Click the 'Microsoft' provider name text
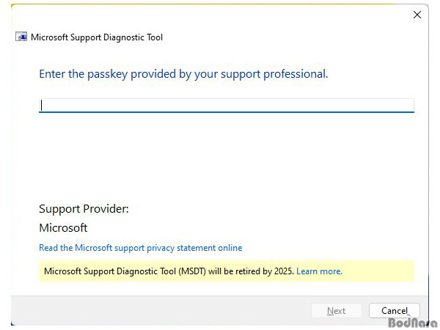 click(x=63, y=228)
